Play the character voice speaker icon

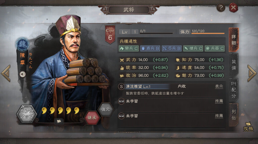(x=22, y=74)
